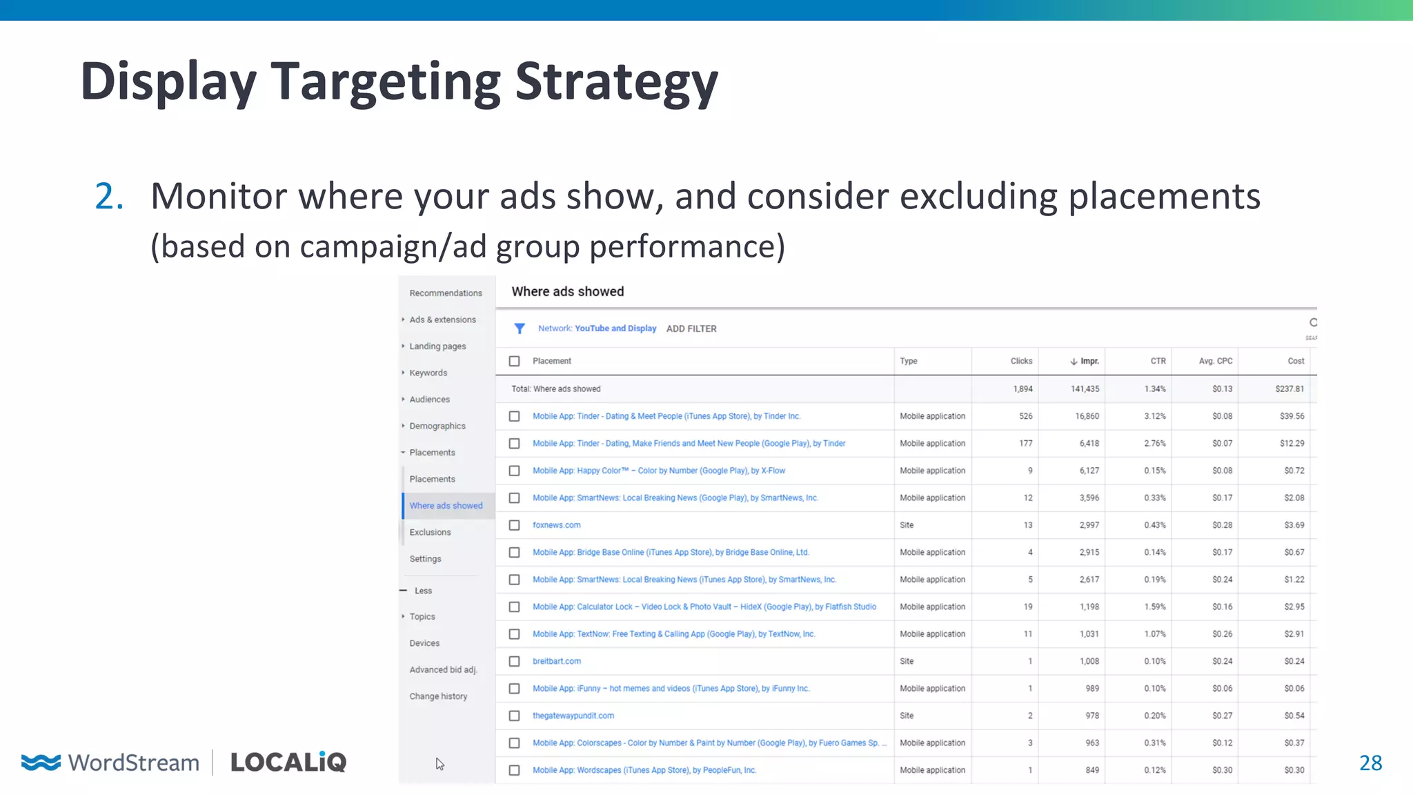
Task: Check the TextNow row checkbox
Action: point(514,634)
